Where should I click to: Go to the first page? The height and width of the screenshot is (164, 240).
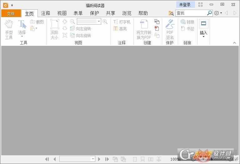click(x=47, y=159)
